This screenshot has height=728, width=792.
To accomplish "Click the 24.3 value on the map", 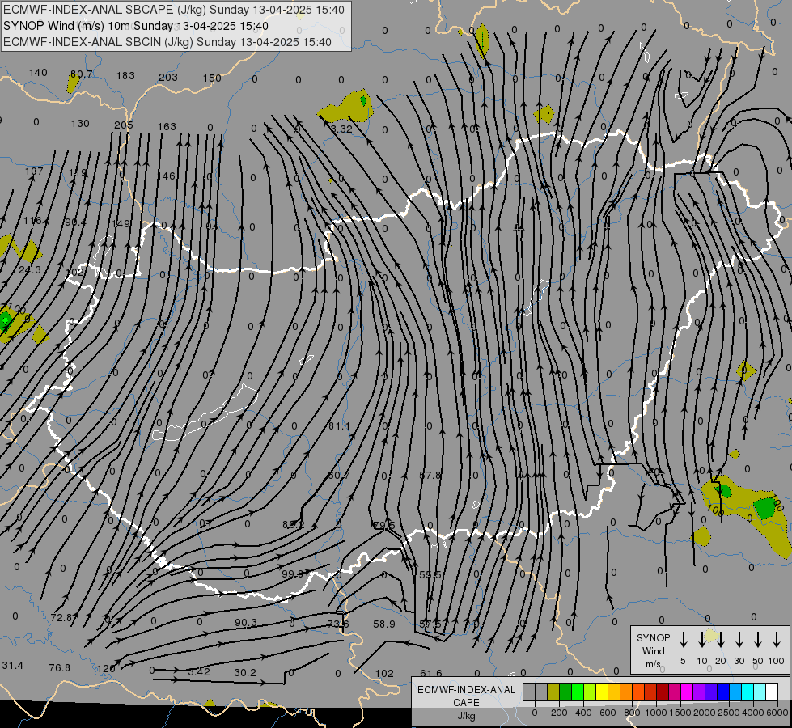I will (30, 270).
